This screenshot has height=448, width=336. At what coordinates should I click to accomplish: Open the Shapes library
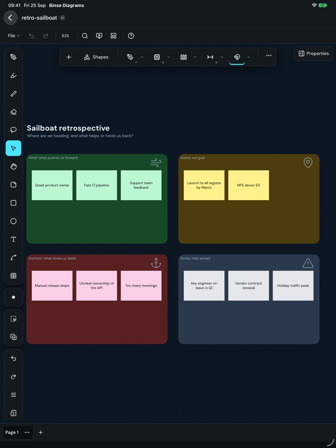click(96, 57)
